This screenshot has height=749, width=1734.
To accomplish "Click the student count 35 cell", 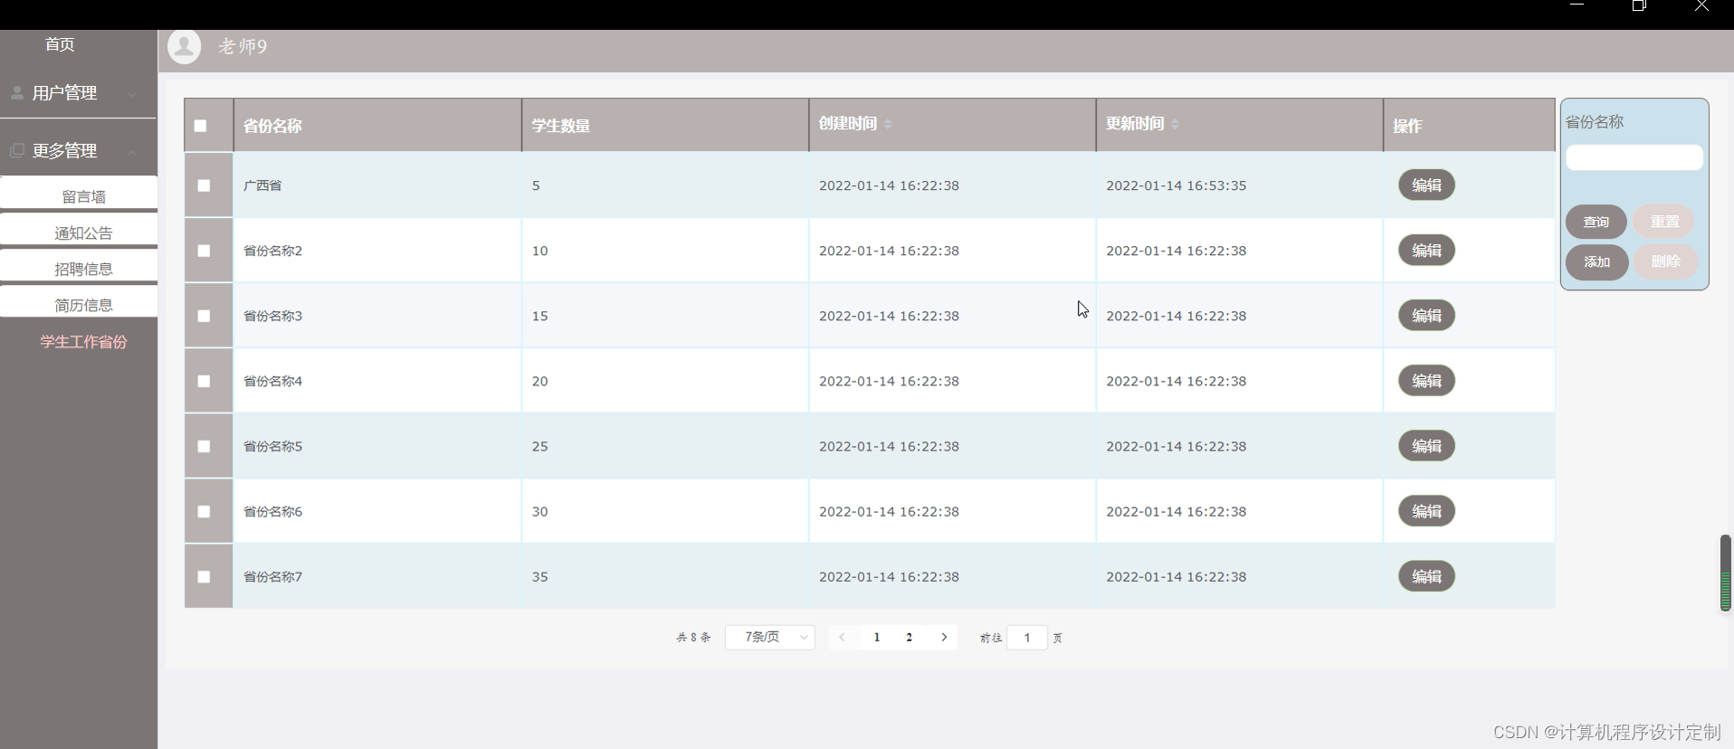I will click(x=539, y=576).
